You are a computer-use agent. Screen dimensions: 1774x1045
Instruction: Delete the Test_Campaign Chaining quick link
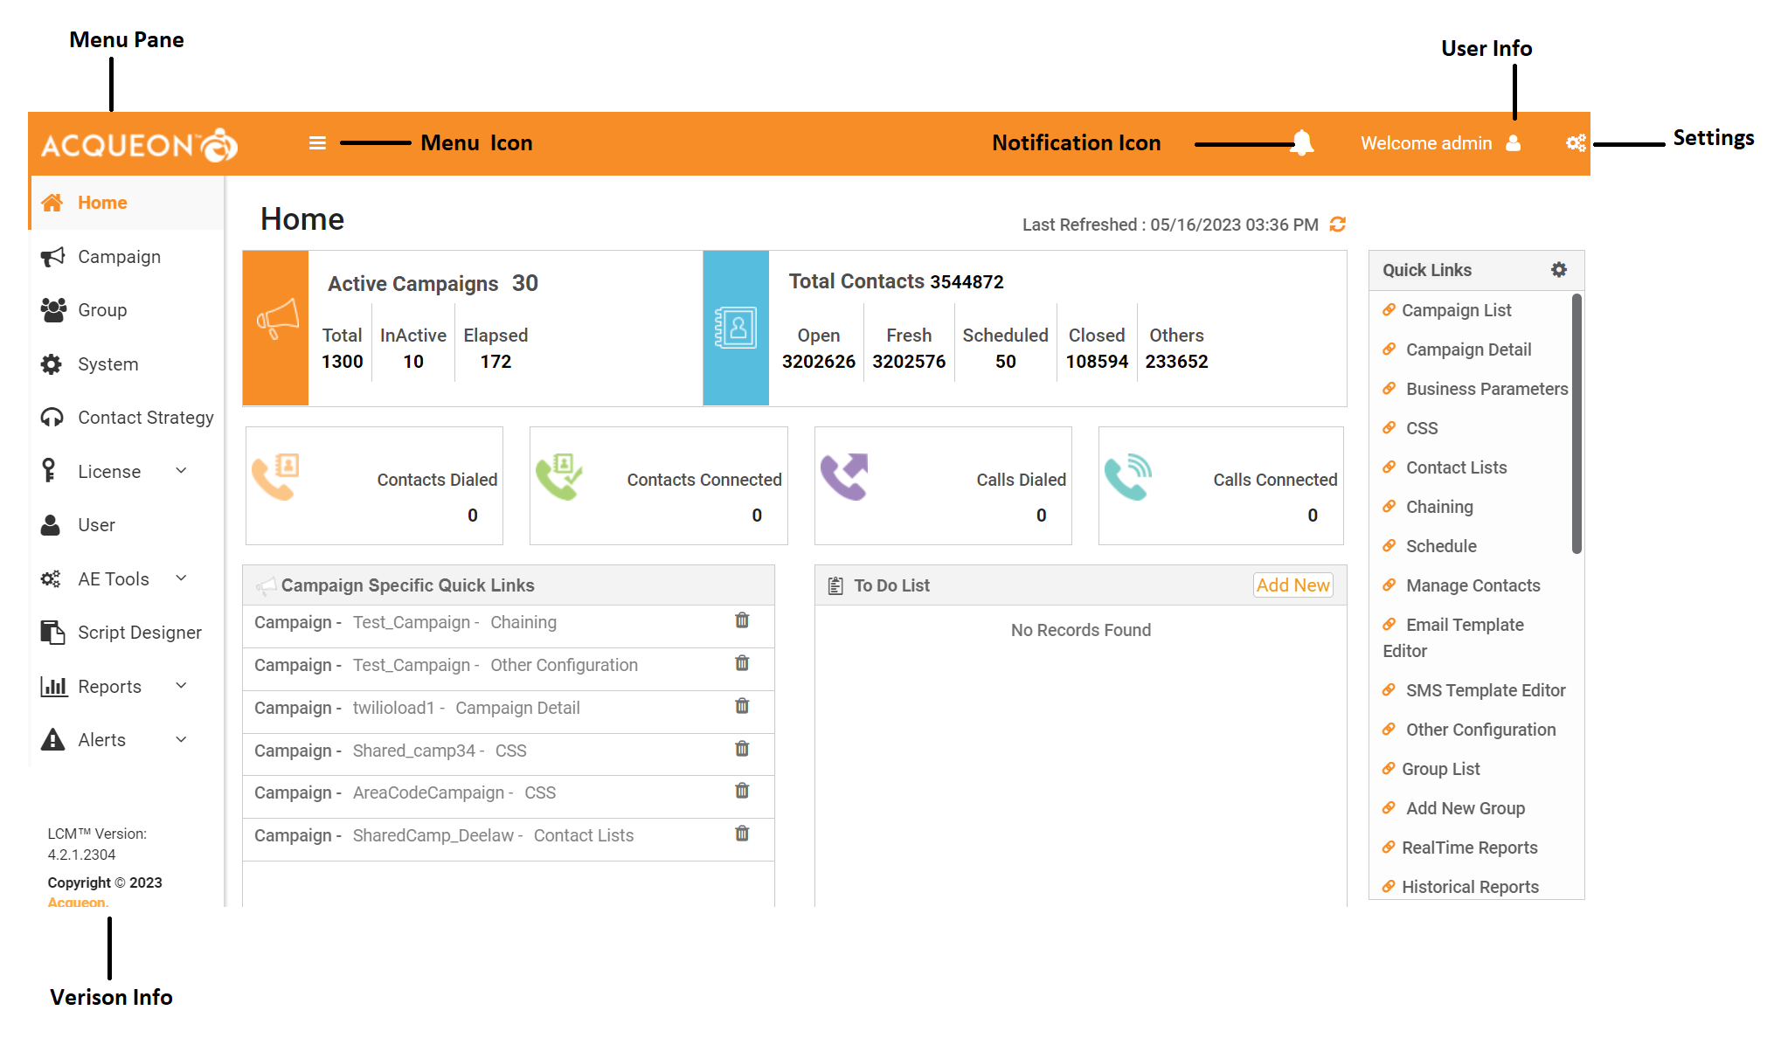(x=742, y=620)
